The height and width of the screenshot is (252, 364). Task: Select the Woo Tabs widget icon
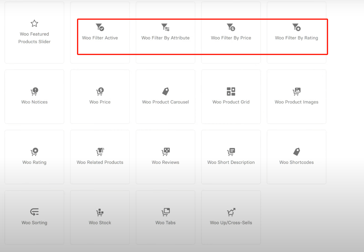[x=166, y=212]
